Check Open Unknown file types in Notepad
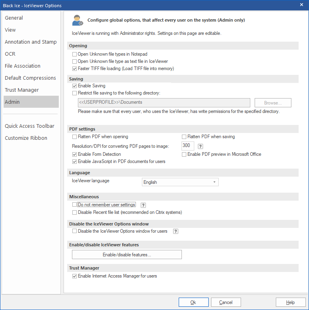This screenshot has width=309, height=310. (74, 54)
